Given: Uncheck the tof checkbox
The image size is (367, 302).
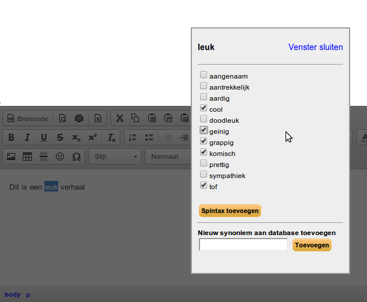Looking at the screenshot, I should 204,185.
